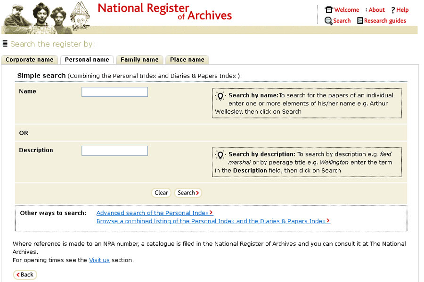Open Advanced search of the Personal Index
Image resolution: width=424 pixels, height=282 pixels.
coord(154,212)
